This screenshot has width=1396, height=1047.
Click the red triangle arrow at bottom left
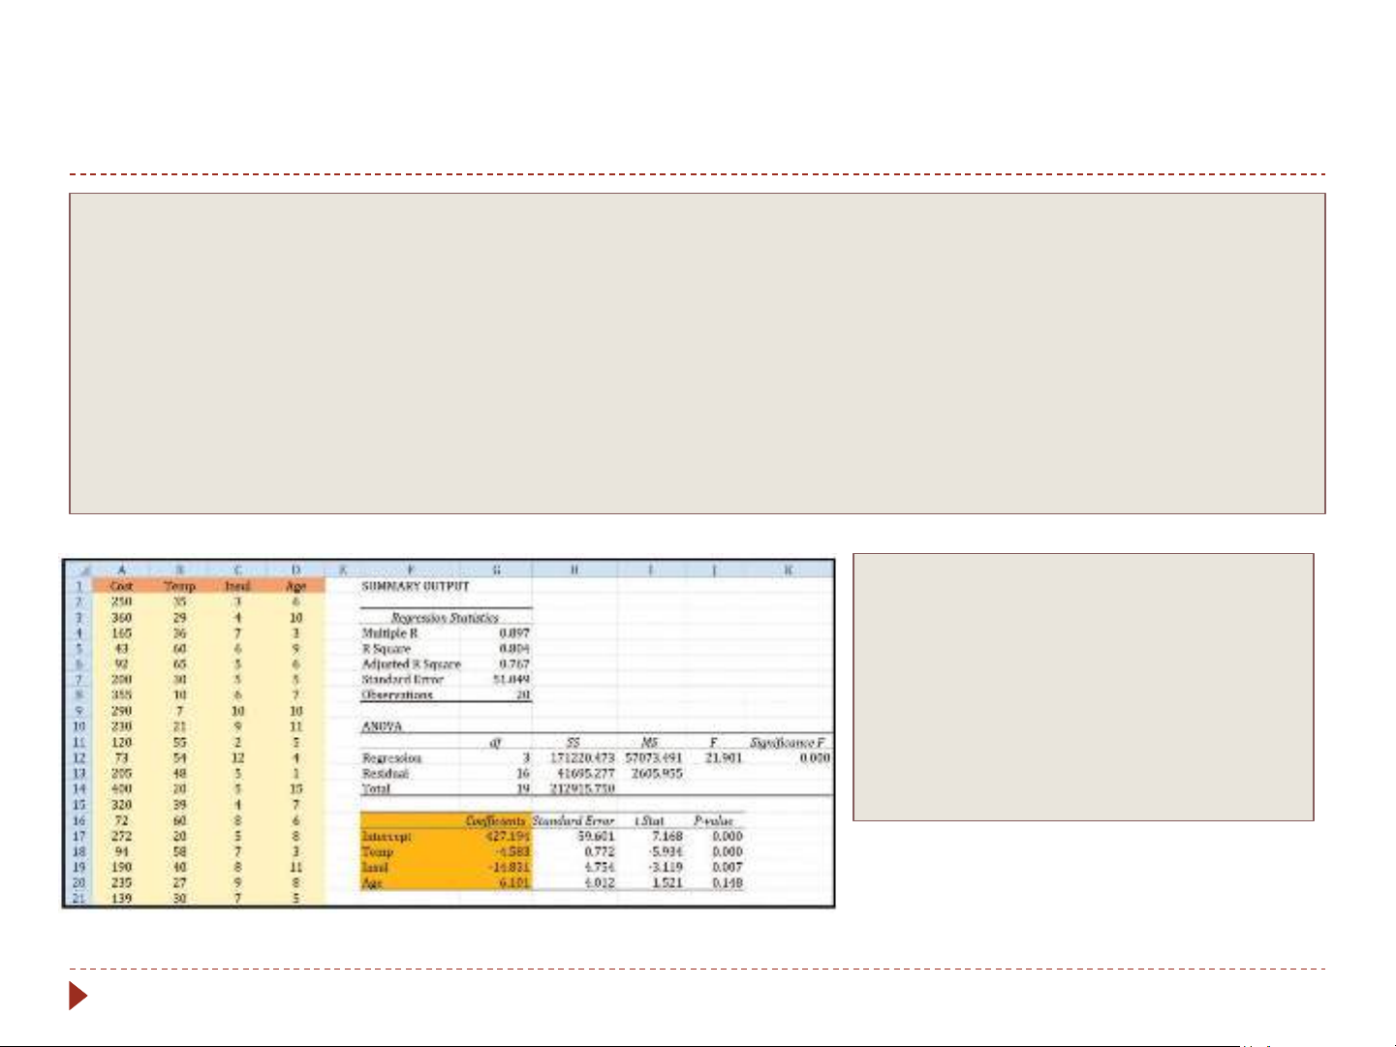pos(78,996)
